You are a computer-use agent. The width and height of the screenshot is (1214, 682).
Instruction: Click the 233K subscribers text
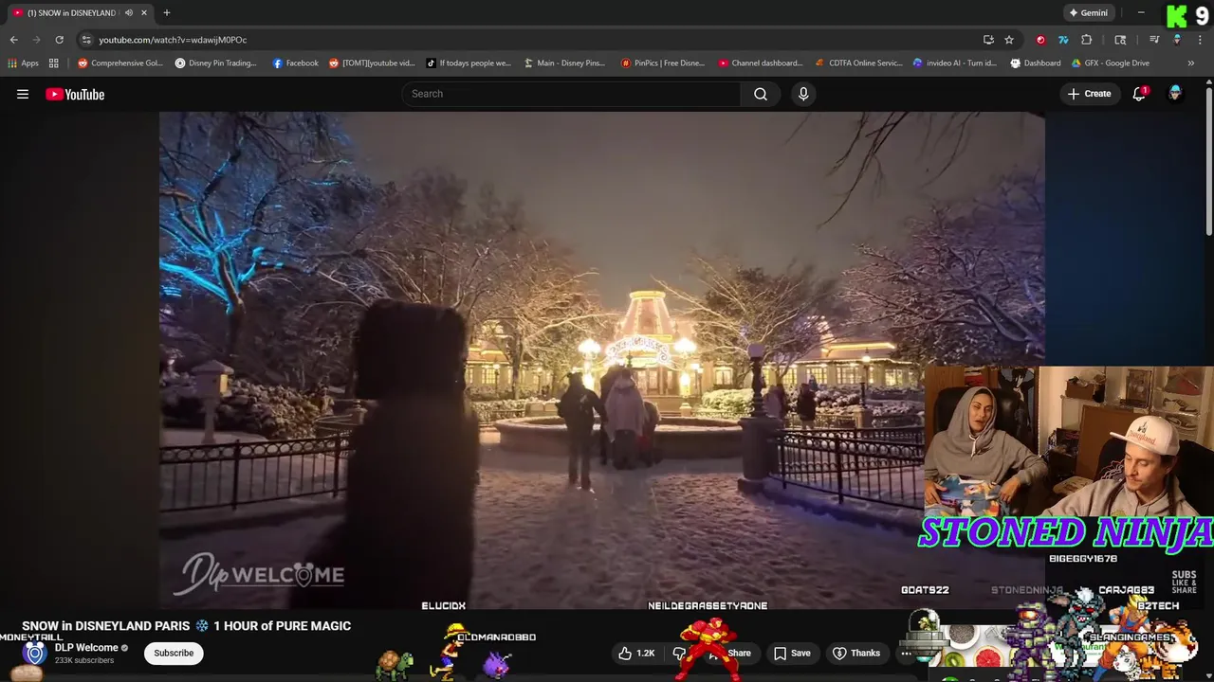[x=84, y=660]
